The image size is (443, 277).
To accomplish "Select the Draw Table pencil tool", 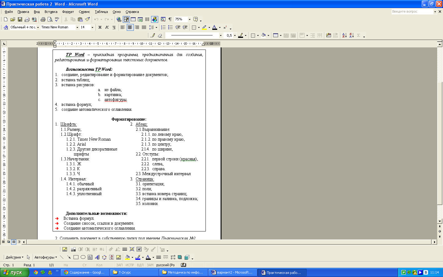I will [x=153, y=35].
